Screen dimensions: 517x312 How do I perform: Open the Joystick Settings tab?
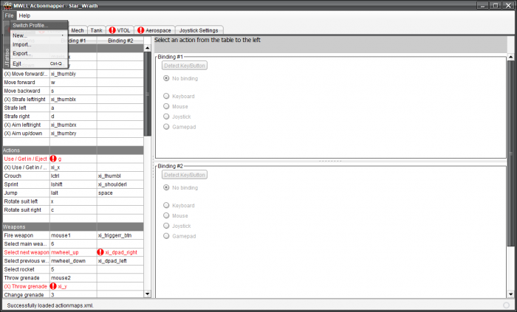(183, 30)
